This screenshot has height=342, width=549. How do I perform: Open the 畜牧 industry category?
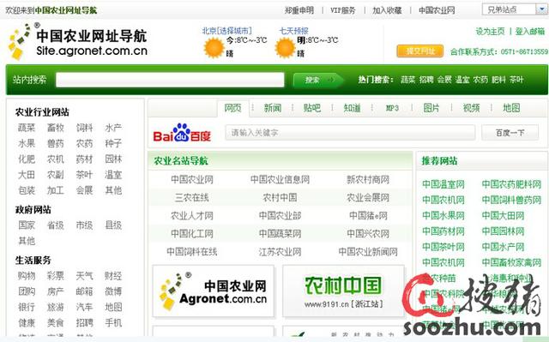56,128
